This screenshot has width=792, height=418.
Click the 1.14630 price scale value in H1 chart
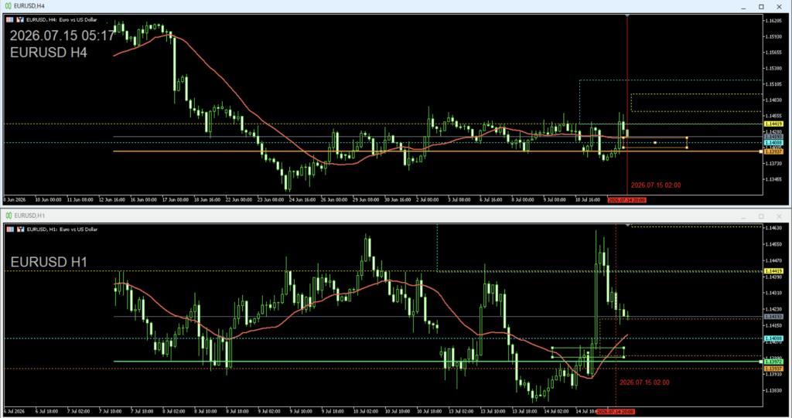(x=773, y=228)
